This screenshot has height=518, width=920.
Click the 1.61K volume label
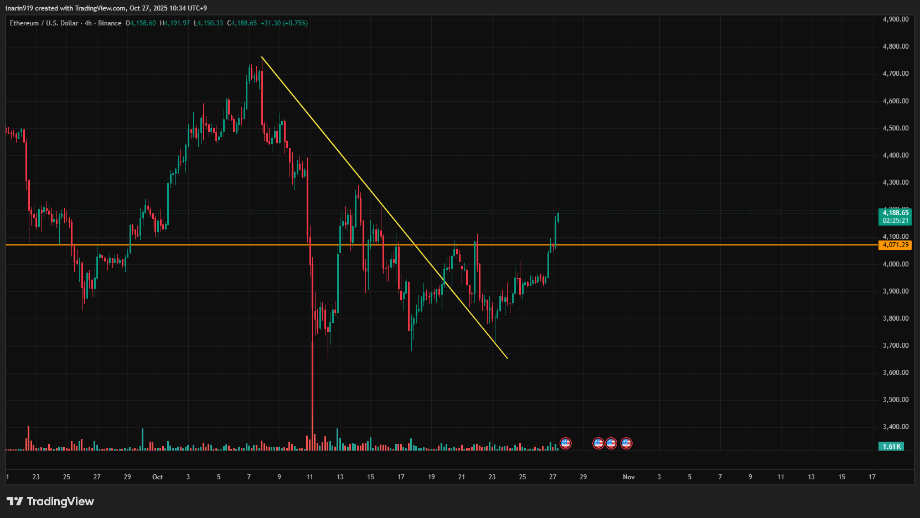891,446
